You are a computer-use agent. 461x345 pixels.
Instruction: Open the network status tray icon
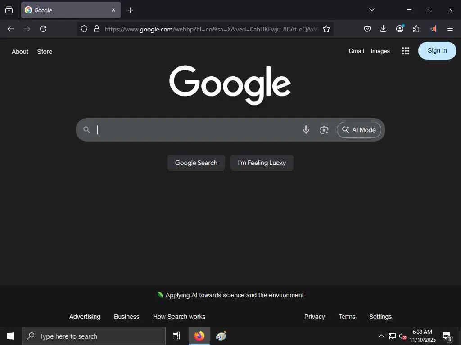pos(392,336)
